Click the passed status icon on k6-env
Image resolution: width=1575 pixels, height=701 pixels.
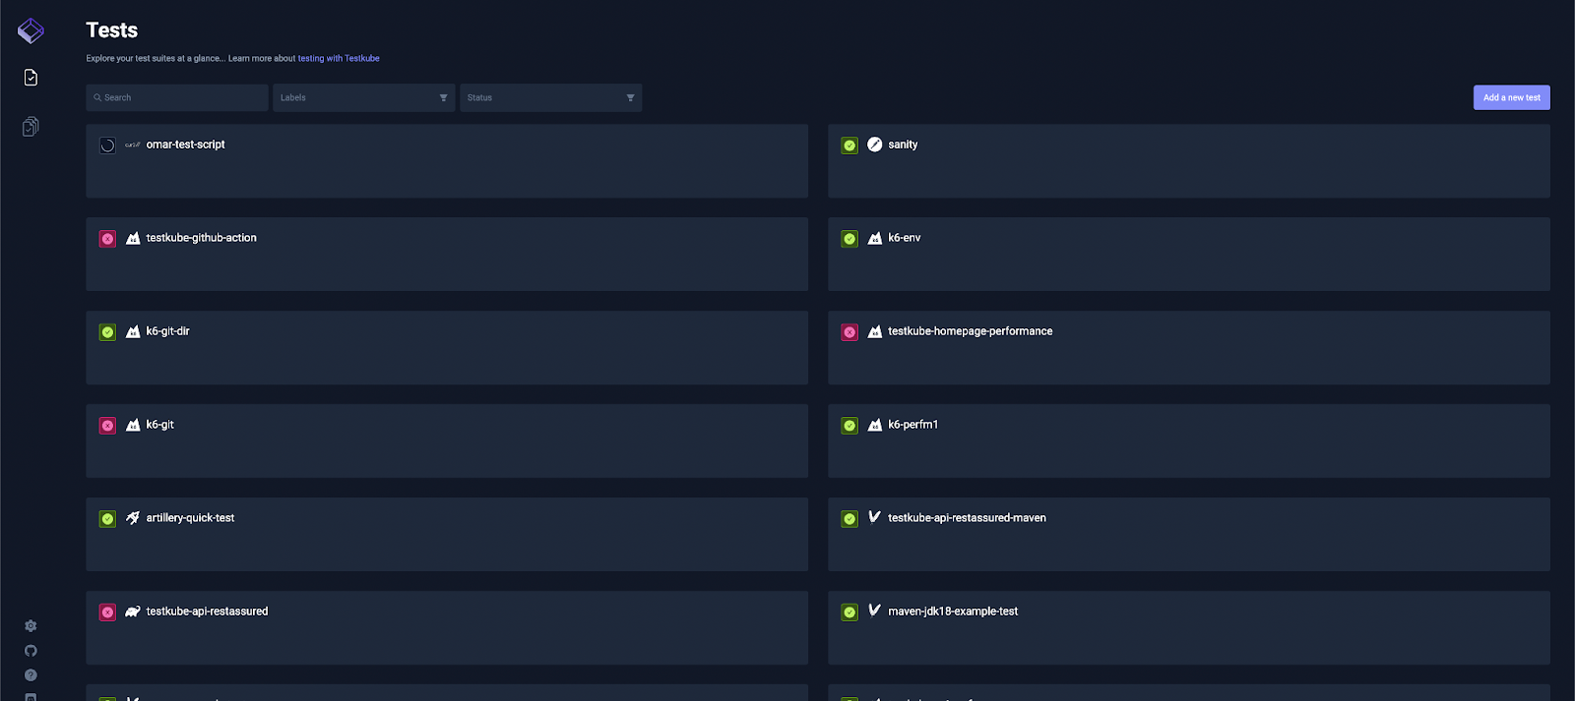(850, 238)
